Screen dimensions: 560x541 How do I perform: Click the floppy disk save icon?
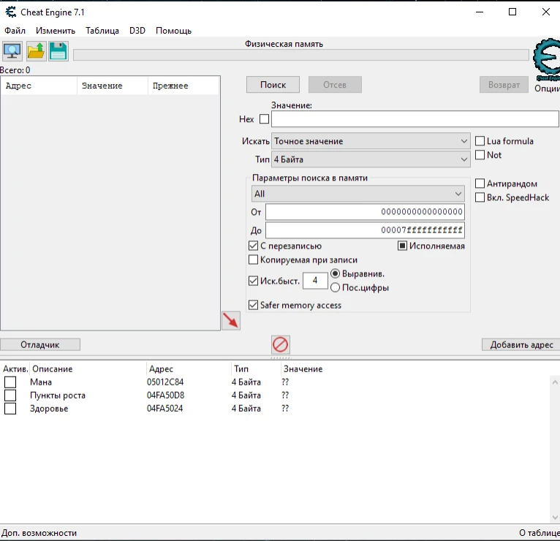58,51
